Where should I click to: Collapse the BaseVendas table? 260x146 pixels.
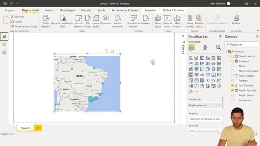pos(226,52)
